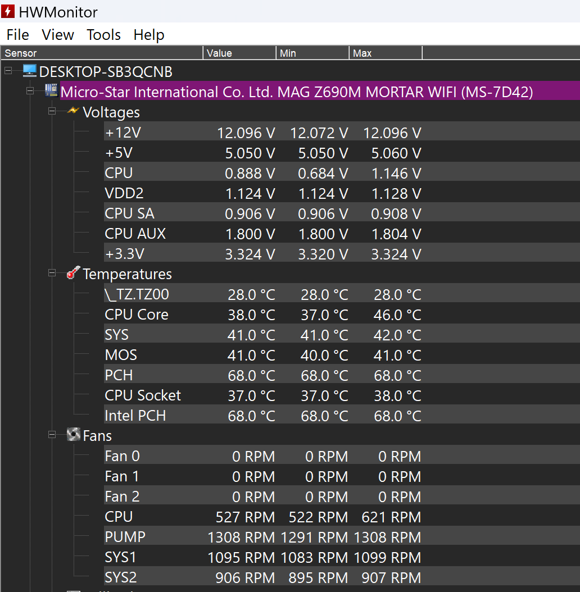Open the Help menu

click(x=149, y=35)
